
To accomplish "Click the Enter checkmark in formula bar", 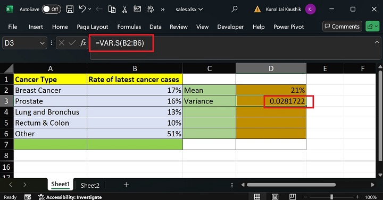I will coord(72,43).
